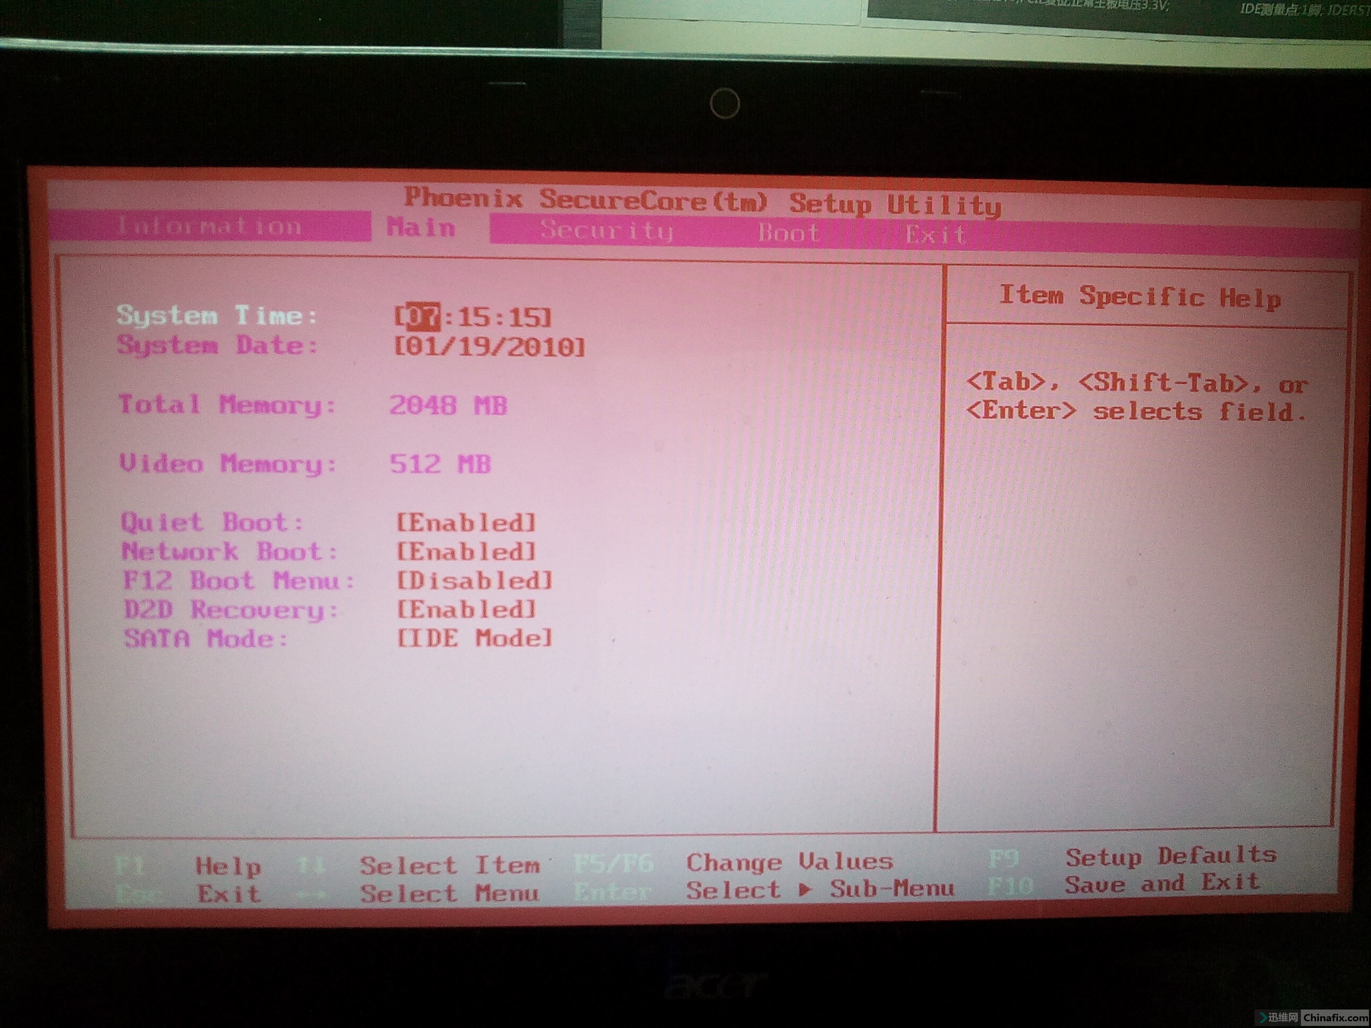Change SATA Mode IDE Mode value
1371x1028 pixels.
point(474,637)
